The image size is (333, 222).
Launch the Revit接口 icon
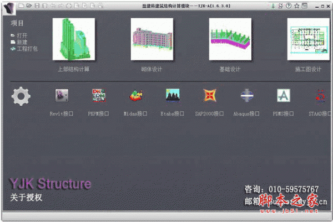click(x=62, y=95)
